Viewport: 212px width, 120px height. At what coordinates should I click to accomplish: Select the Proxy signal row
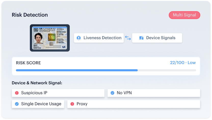tap(134, 104)
